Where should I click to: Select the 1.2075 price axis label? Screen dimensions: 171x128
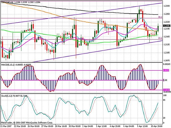[167, 61]
